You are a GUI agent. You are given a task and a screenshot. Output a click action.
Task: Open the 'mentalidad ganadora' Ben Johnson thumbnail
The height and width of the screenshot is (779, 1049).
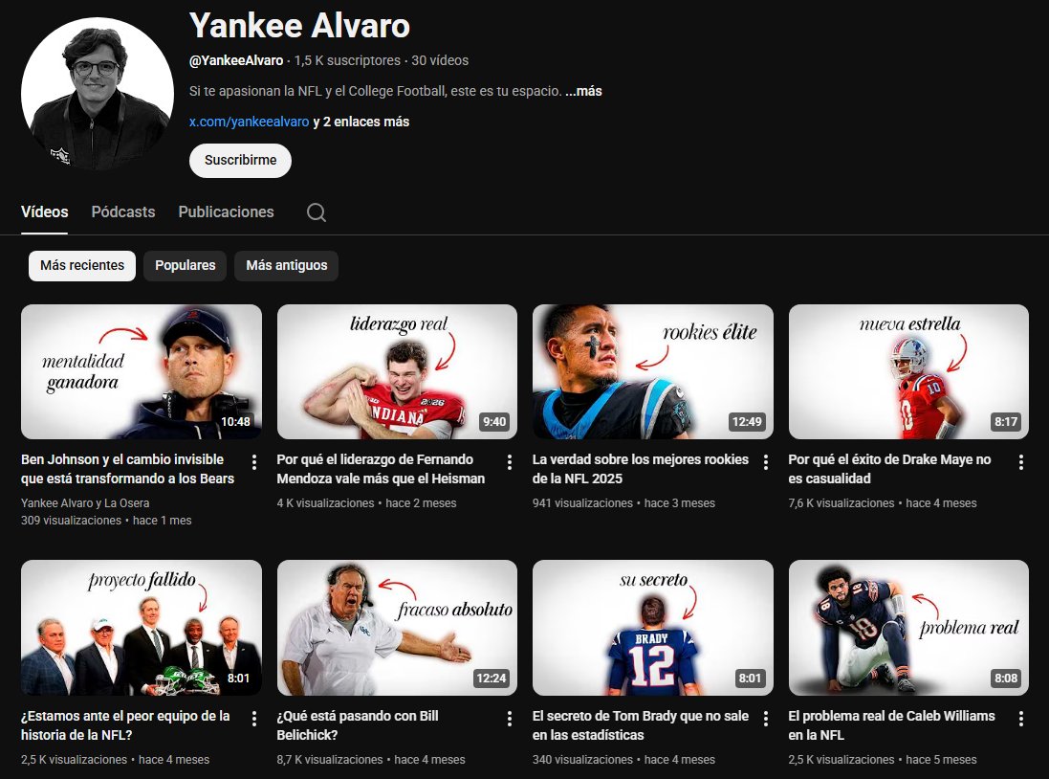pos(142,371)
